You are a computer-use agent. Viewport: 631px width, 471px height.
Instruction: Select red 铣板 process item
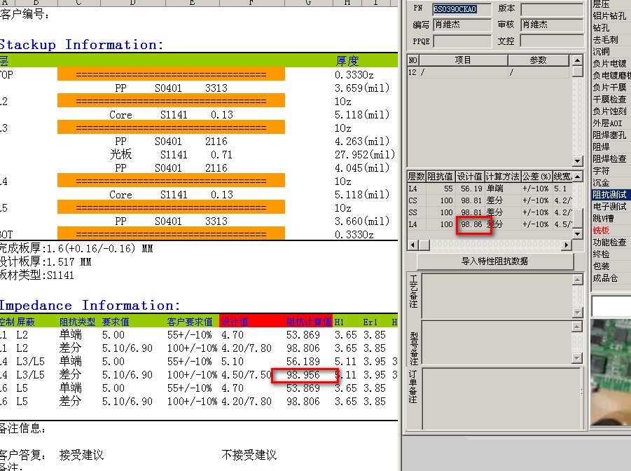pos(601,231)
